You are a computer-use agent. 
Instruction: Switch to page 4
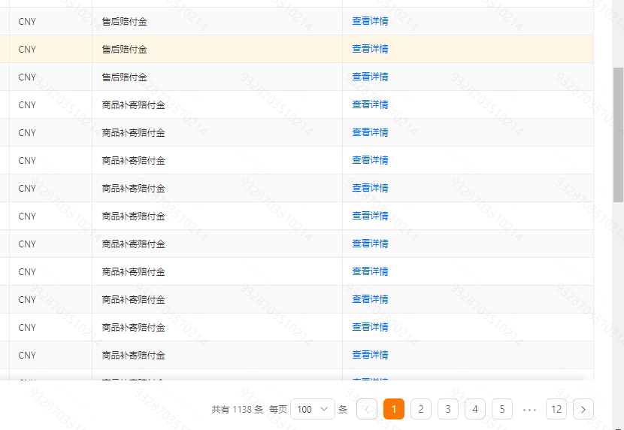click(x=475, y=409)
